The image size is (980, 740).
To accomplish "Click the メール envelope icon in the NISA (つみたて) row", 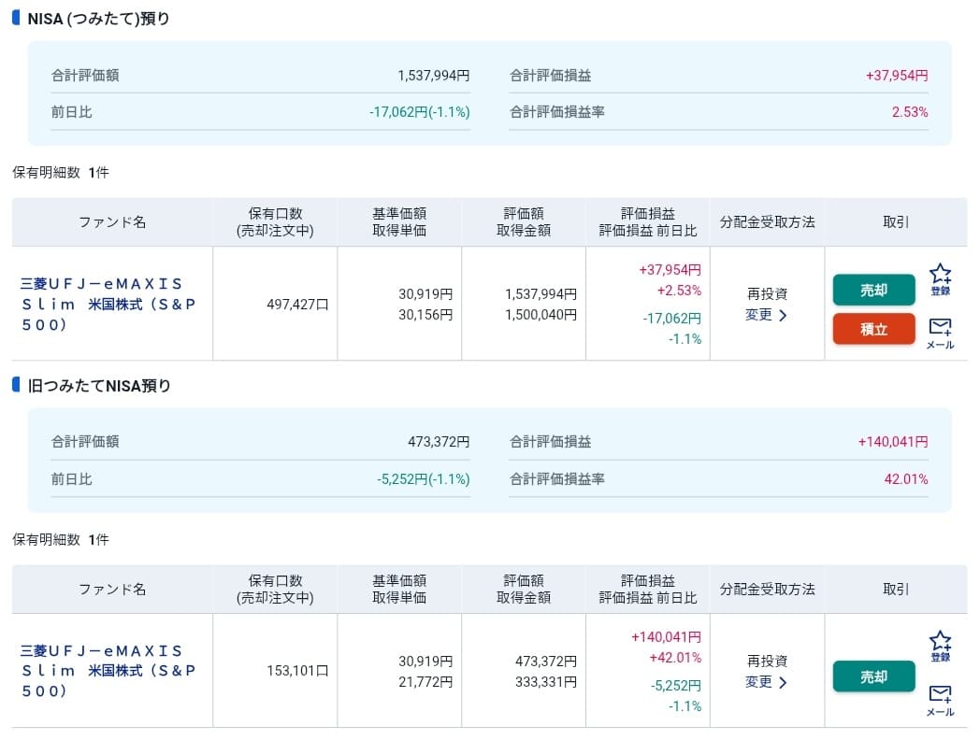I will (x=940, y=332).
